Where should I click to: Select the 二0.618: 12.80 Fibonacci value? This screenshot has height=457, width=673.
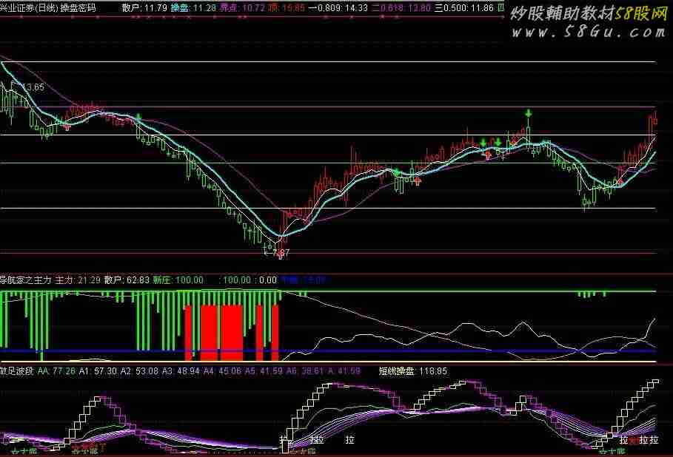point(401,7)
